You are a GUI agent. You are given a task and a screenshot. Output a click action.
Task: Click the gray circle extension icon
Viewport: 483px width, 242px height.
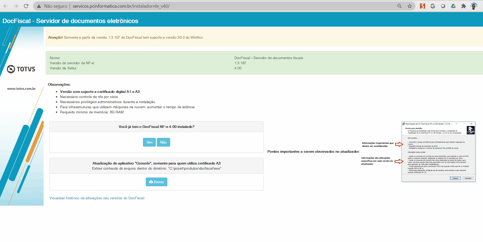(443, 6)
